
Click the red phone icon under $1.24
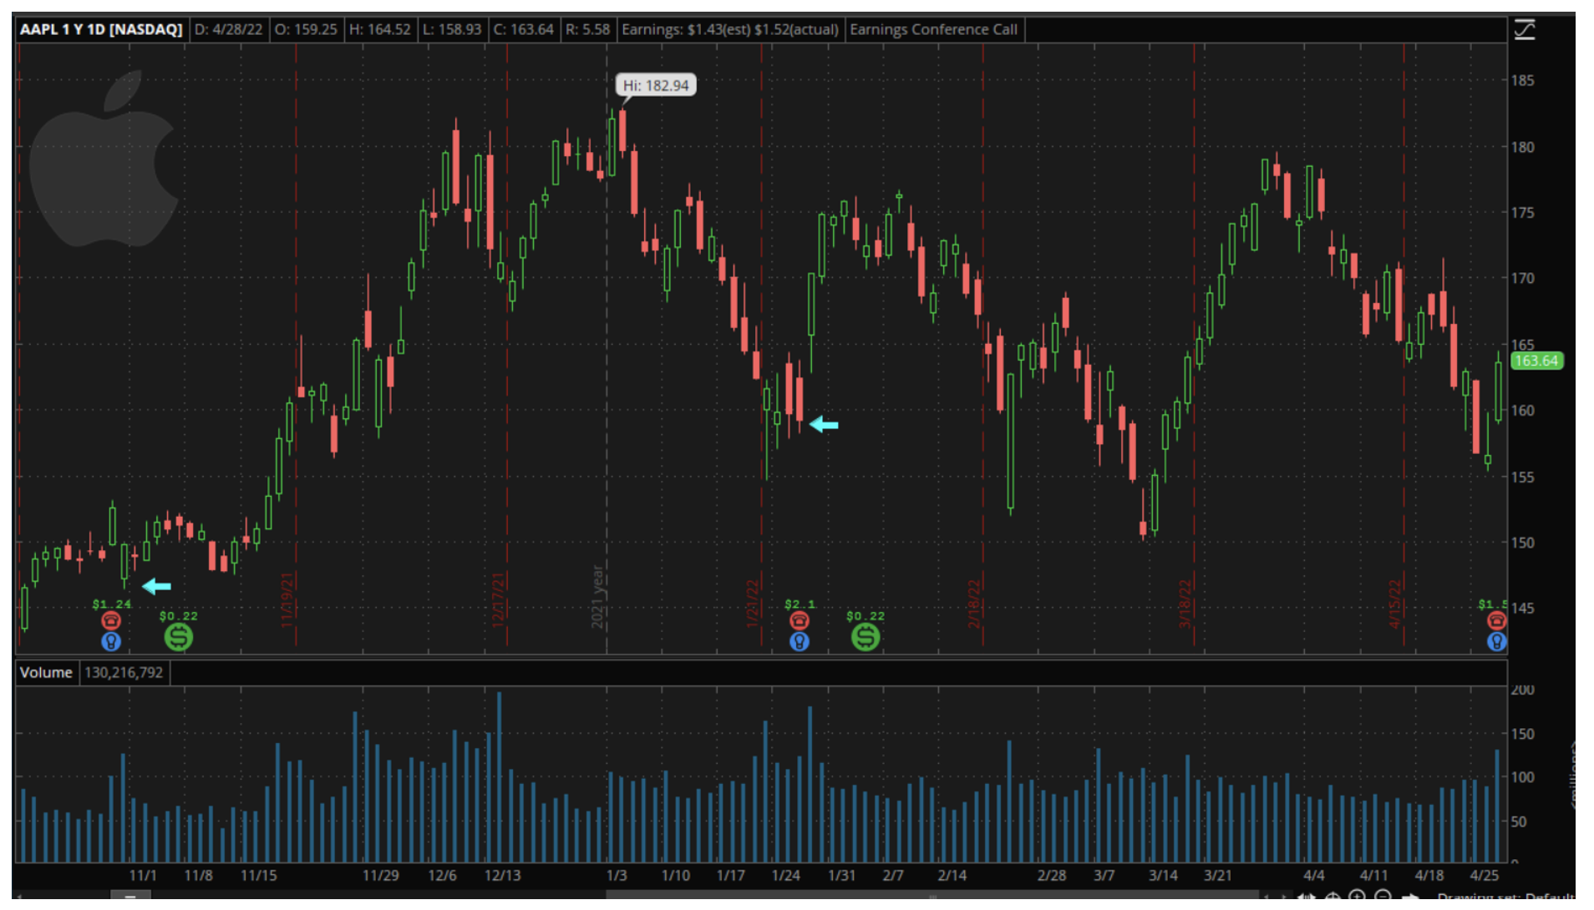click(111, 620)
